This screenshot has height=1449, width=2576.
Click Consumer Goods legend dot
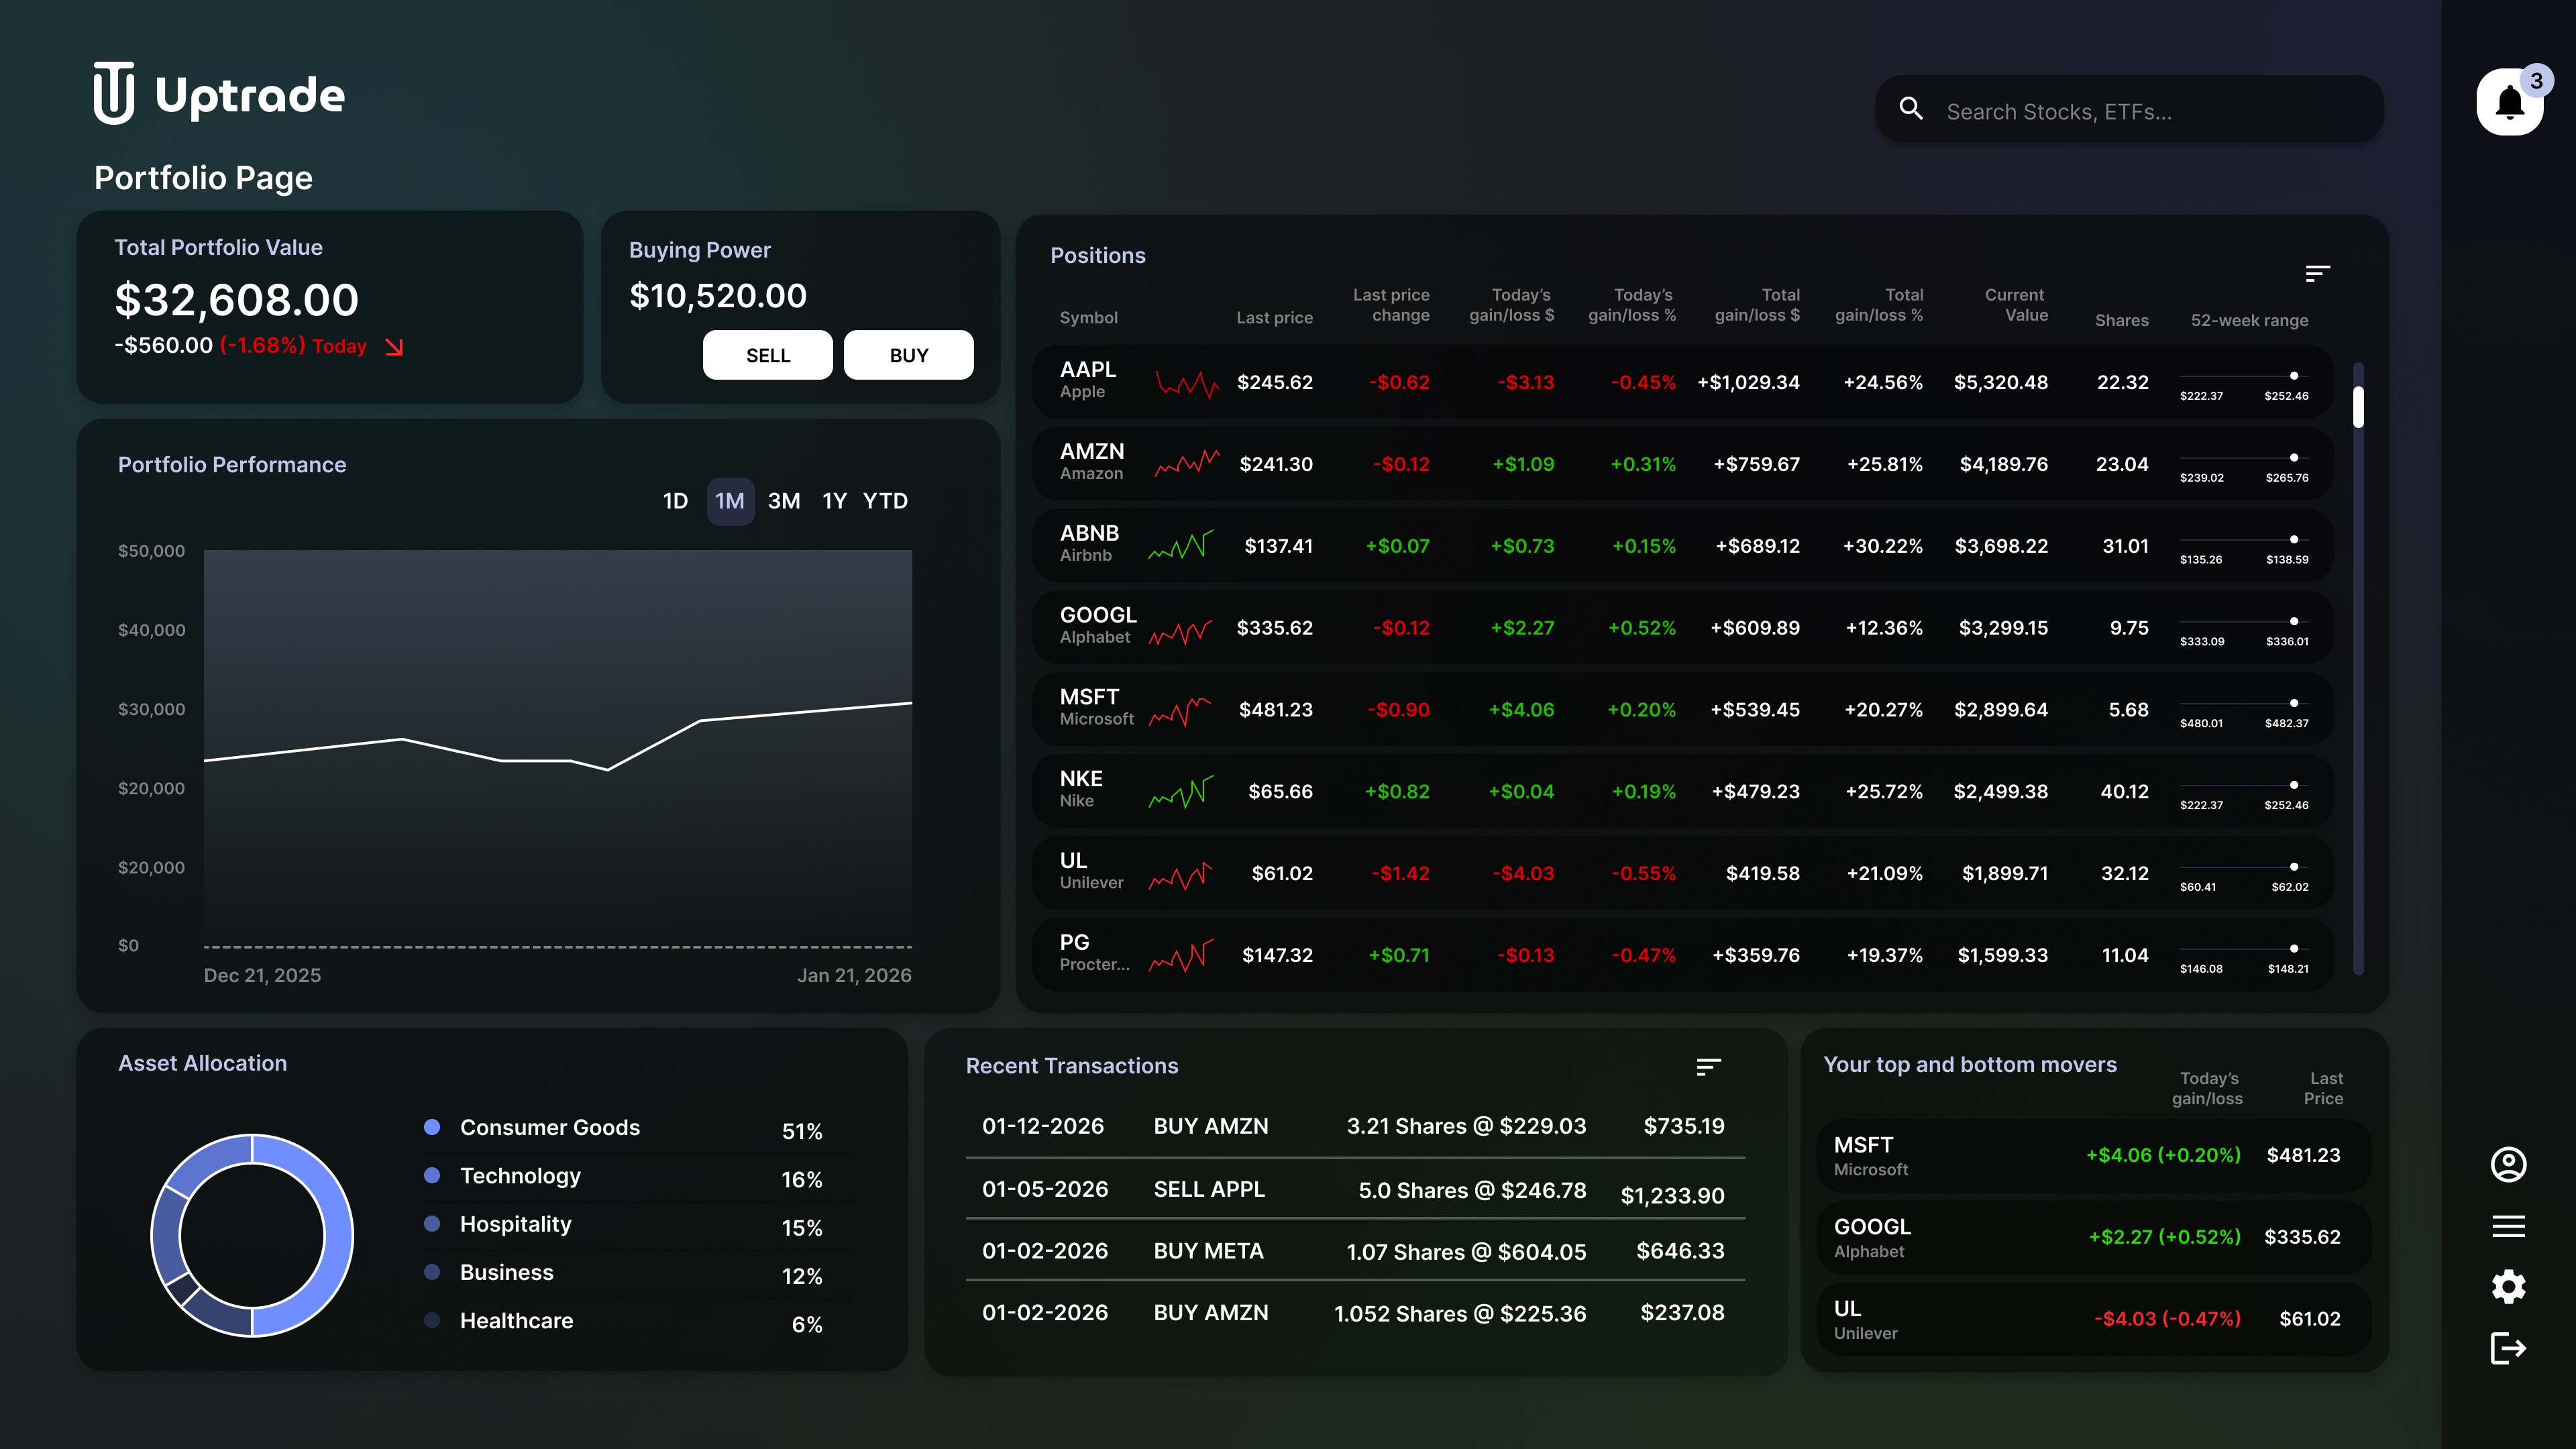(432, 1127)
